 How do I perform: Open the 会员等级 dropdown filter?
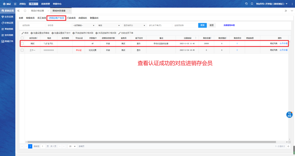[83, 25]
